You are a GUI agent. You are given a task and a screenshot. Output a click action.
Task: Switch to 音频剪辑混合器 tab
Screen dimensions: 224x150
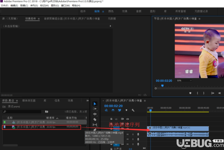pyautogui.click(x=72, y=19)
